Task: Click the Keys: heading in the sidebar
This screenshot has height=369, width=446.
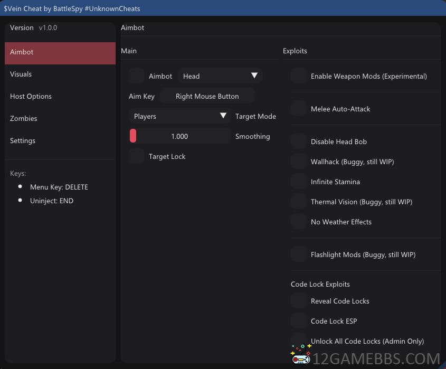Action: [17, 174]
